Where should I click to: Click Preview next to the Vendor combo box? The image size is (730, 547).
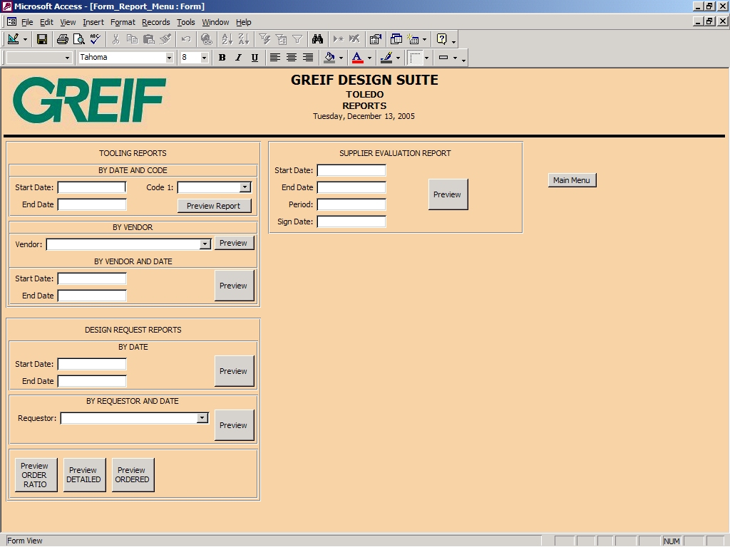coord(234,244)
